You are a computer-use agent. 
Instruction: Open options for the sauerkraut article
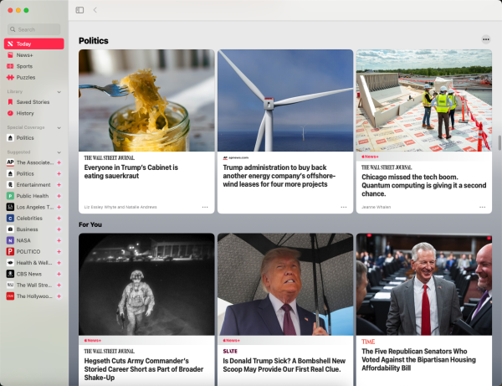(x=205, y=208)
